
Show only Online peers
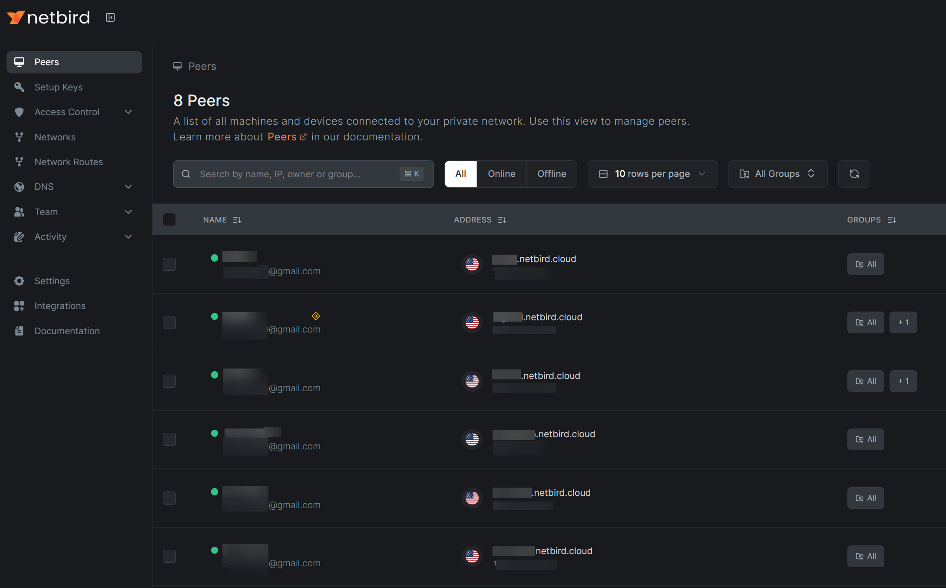502,174
